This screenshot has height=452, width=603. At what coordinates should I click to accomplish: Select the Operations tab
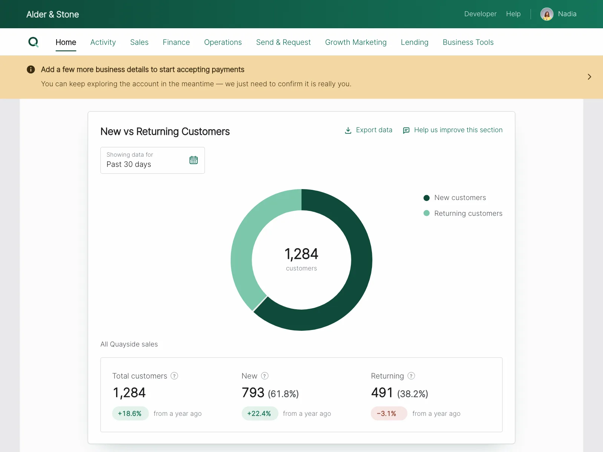(223, 42)
